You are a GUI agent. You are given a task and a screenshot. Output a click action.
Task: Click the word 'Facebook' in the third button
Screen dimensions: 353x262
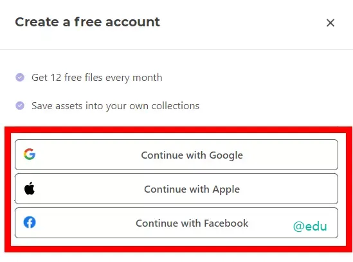click(226, 223)
